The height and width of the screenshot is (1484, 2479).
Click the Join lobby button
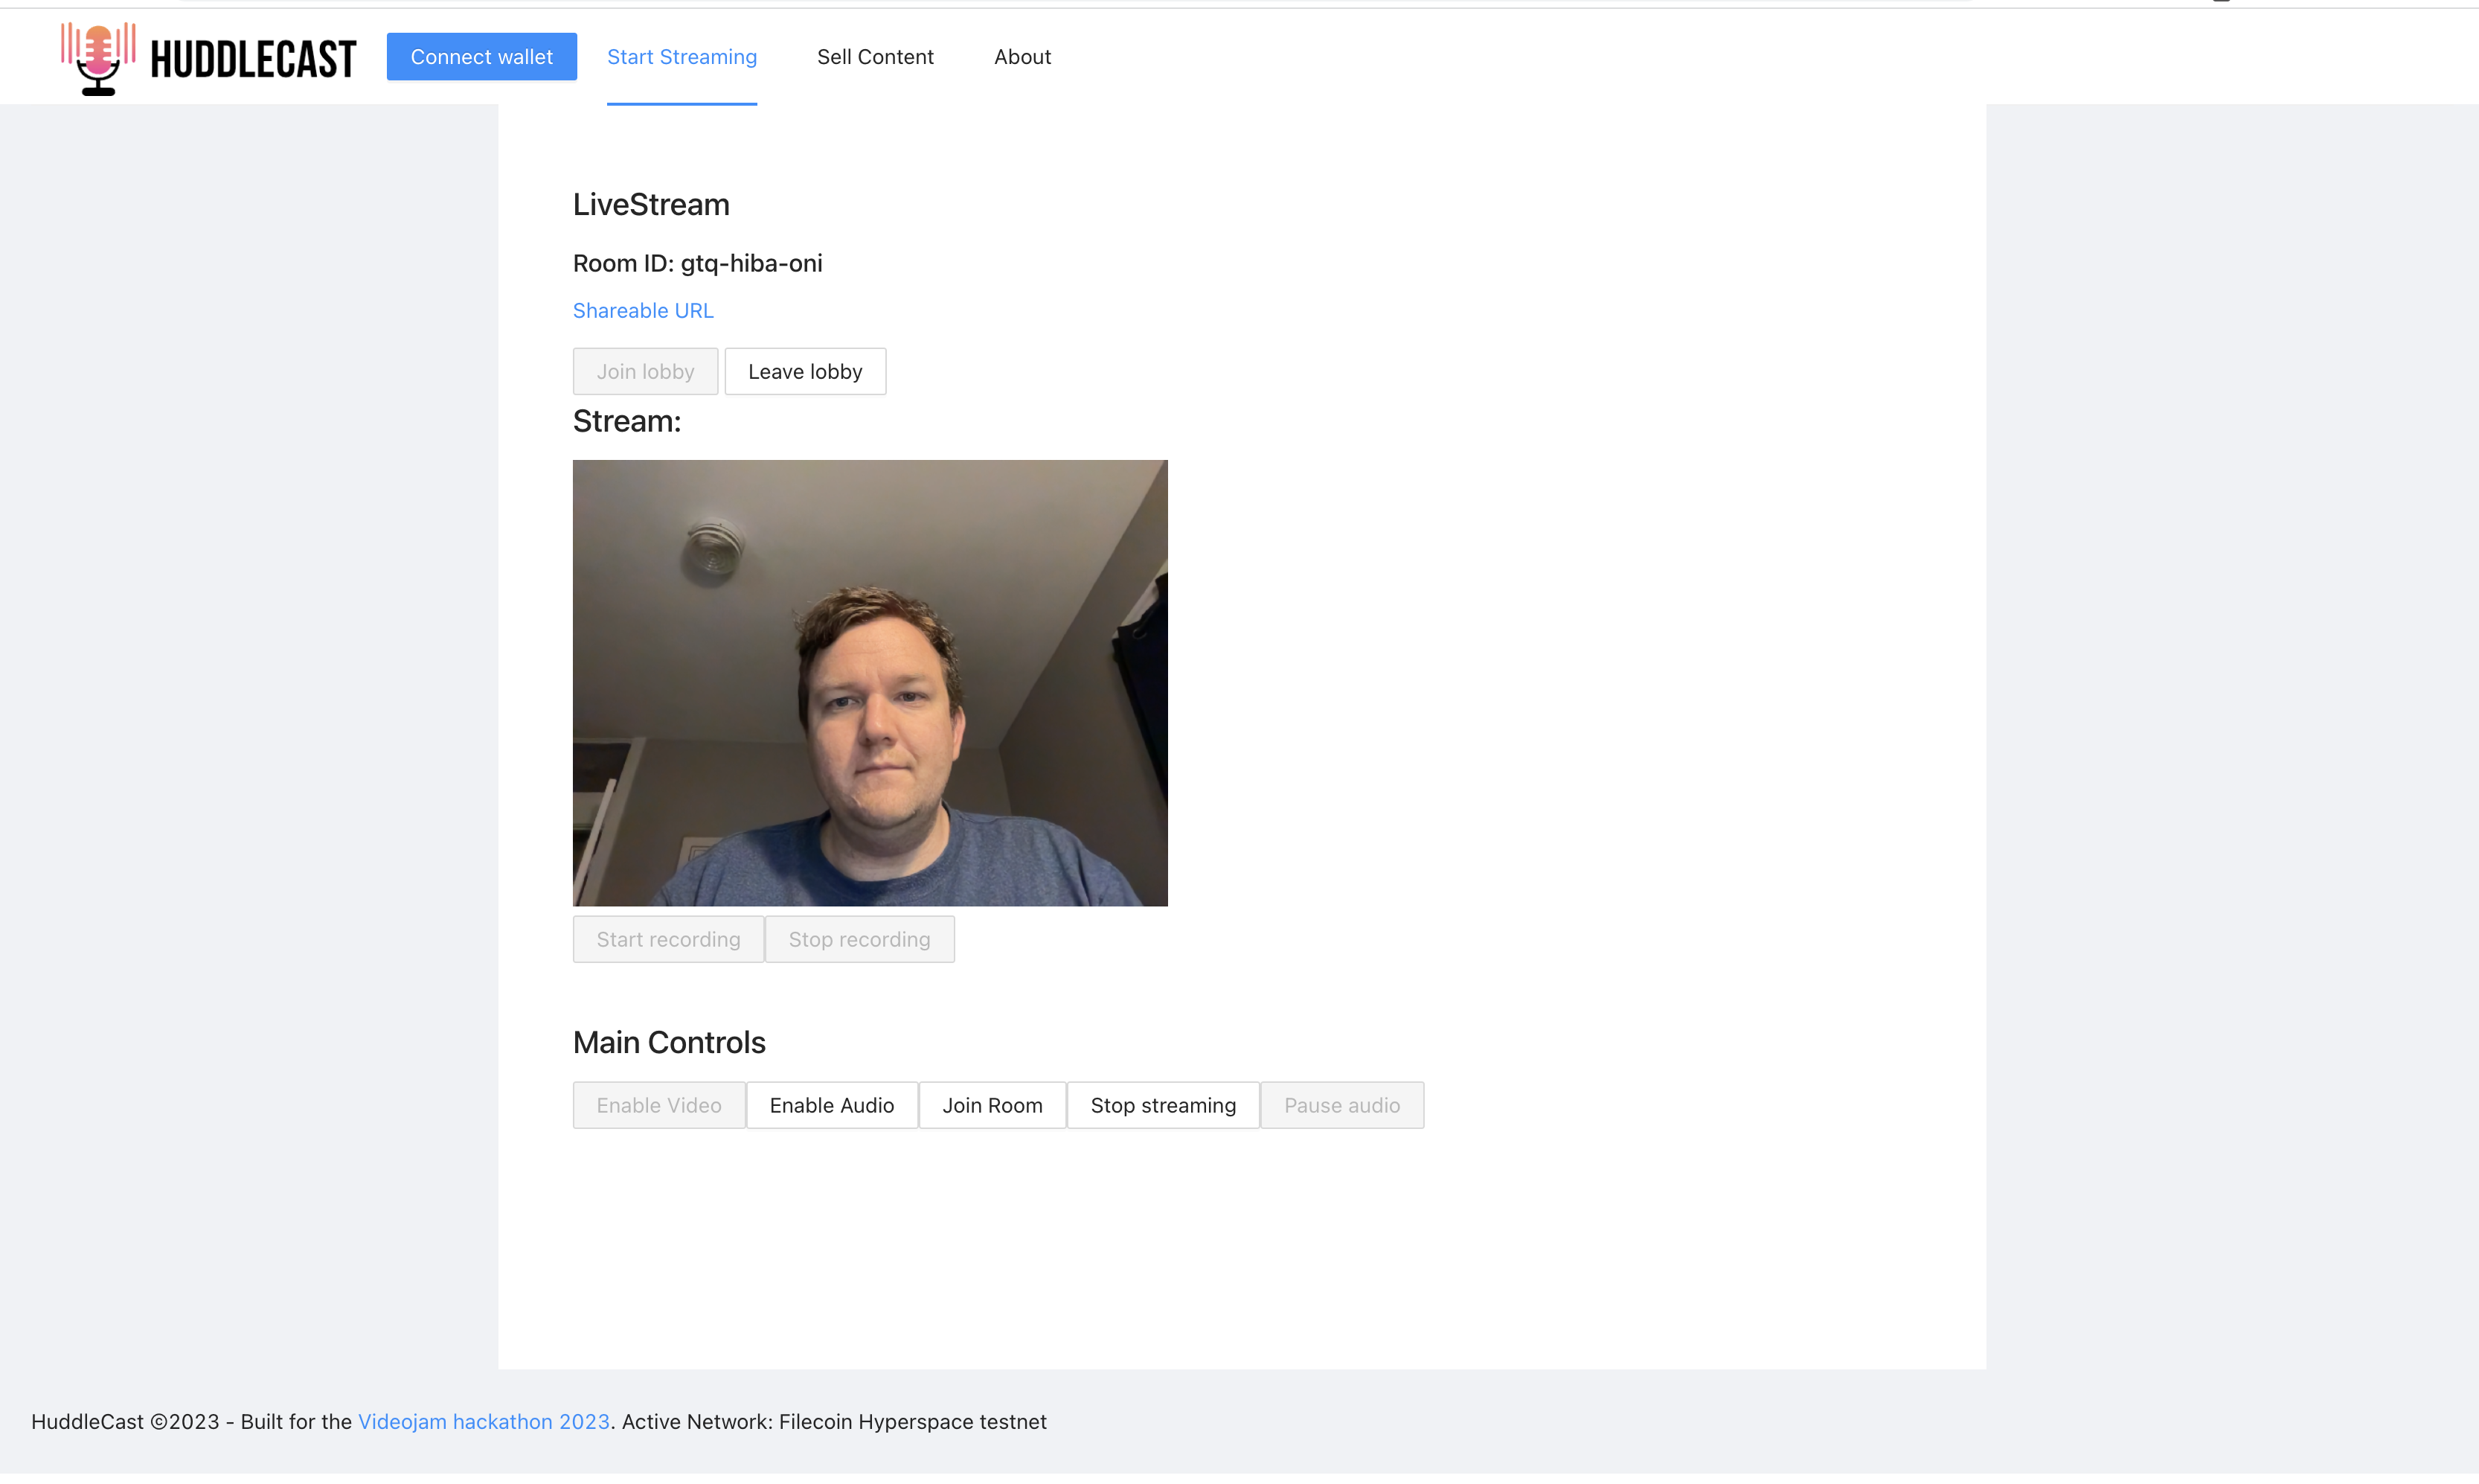[x=645, y=371]
